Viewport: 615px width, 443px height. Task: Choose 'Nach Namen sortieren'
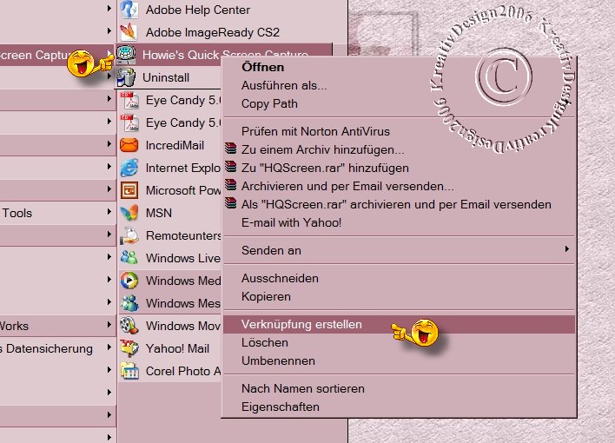tap(399, 388)
